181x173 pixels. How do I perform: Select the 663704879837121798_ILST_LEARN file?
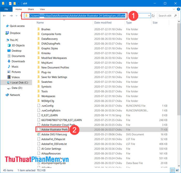pos(62,120)
